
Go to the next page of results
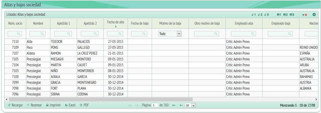pyautogui.click(x=174, y=105)
